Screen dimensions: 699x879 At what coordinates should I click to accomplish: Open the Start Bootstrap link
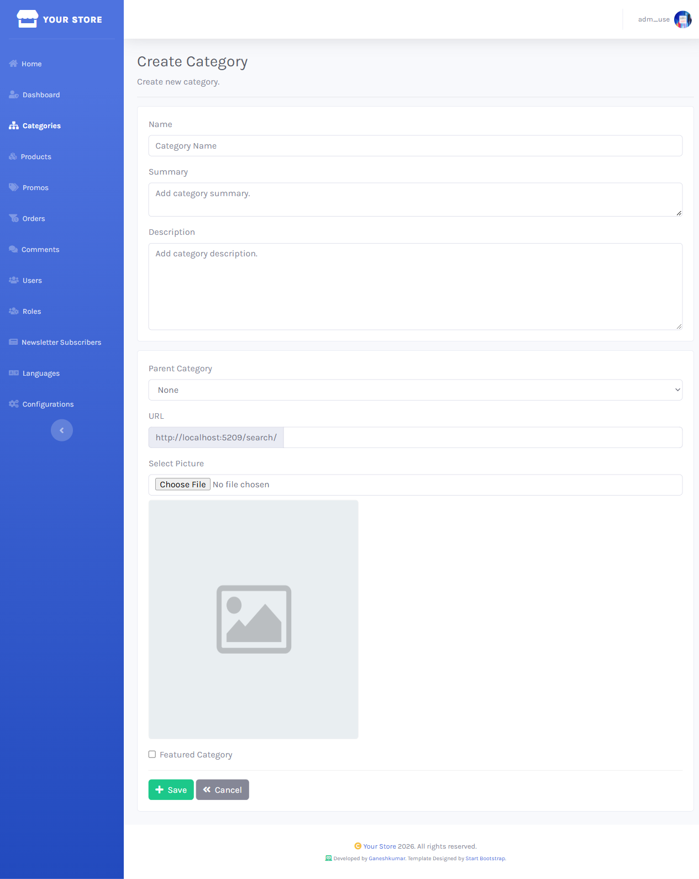(485, 858)
